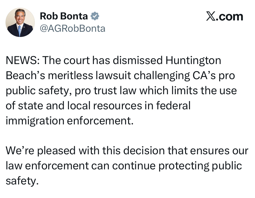Viewport: 255px width, 198px height.
Task: Open Rob Bonta's profile photo
Action: coord(20,22)
